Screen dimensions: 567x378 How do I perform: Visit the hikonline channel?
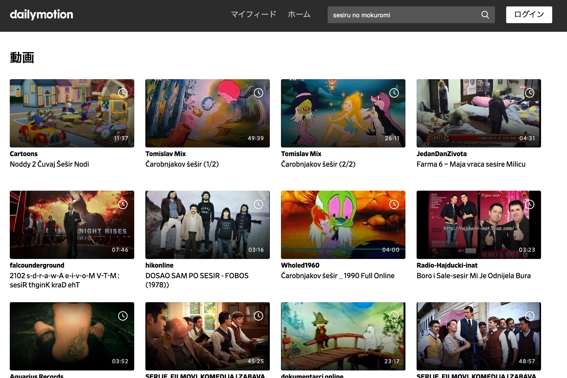pos(159,265)
